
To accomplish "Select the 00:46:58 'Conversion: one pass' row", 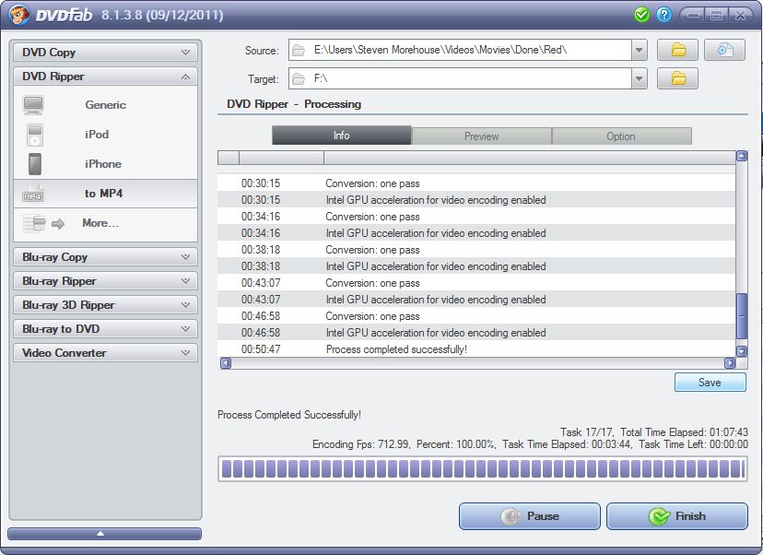I will coord(476,316).
